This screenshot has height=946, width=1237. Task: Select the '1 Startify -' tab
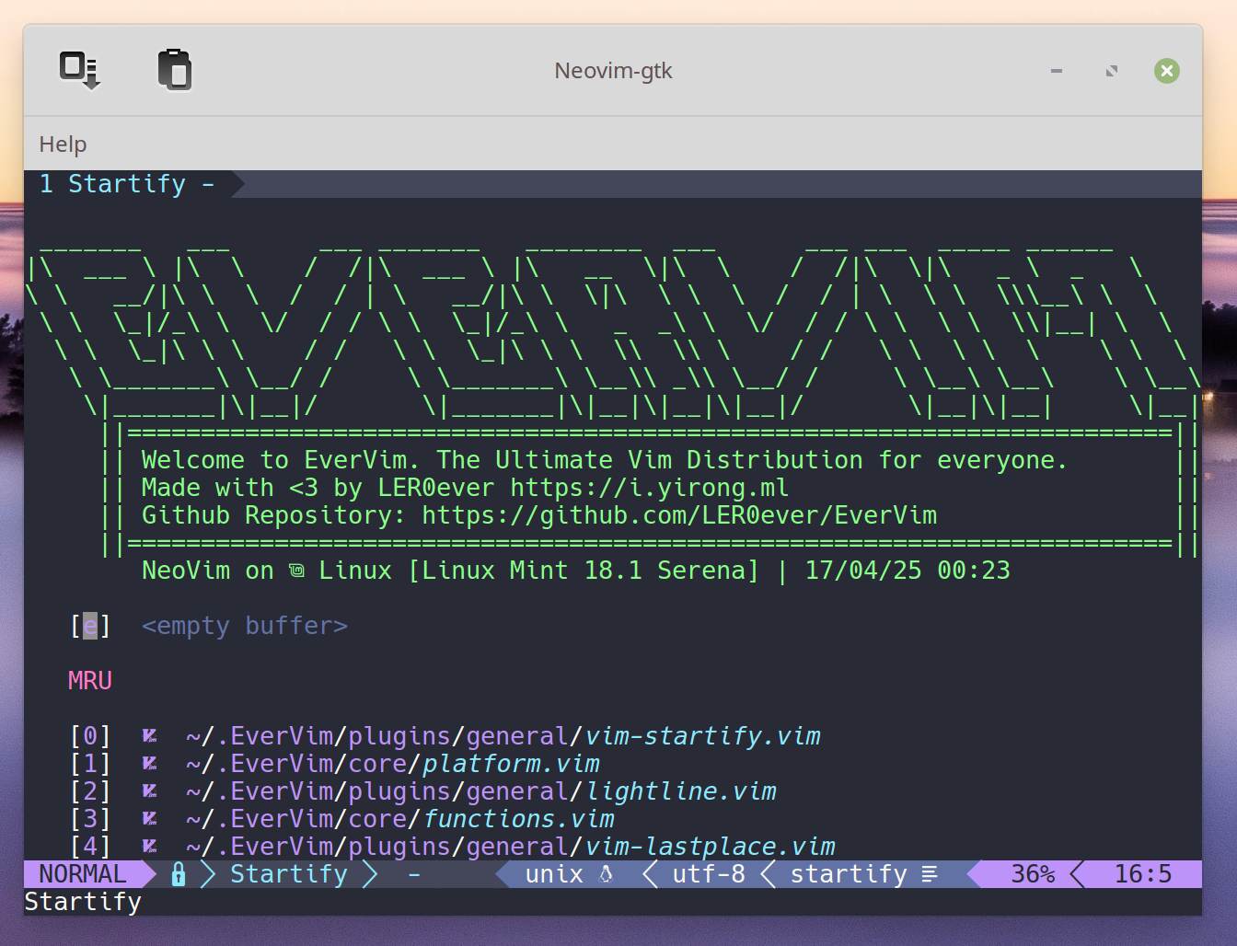pyautogui.click(x=127, y=184)
